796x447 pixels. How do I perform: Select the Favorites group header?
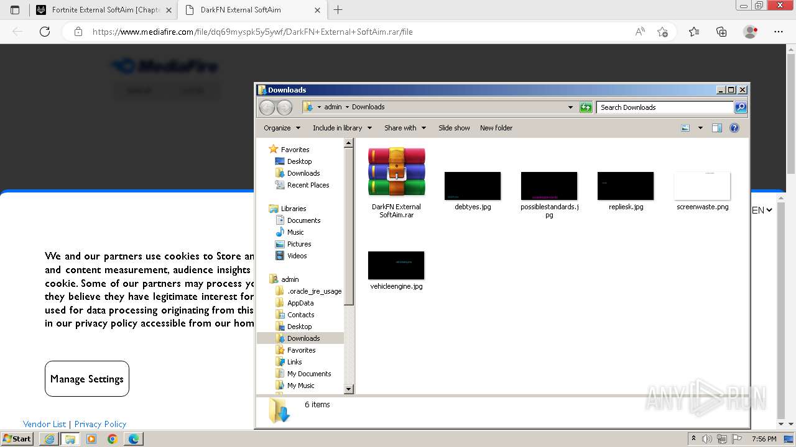pos(295,150)
